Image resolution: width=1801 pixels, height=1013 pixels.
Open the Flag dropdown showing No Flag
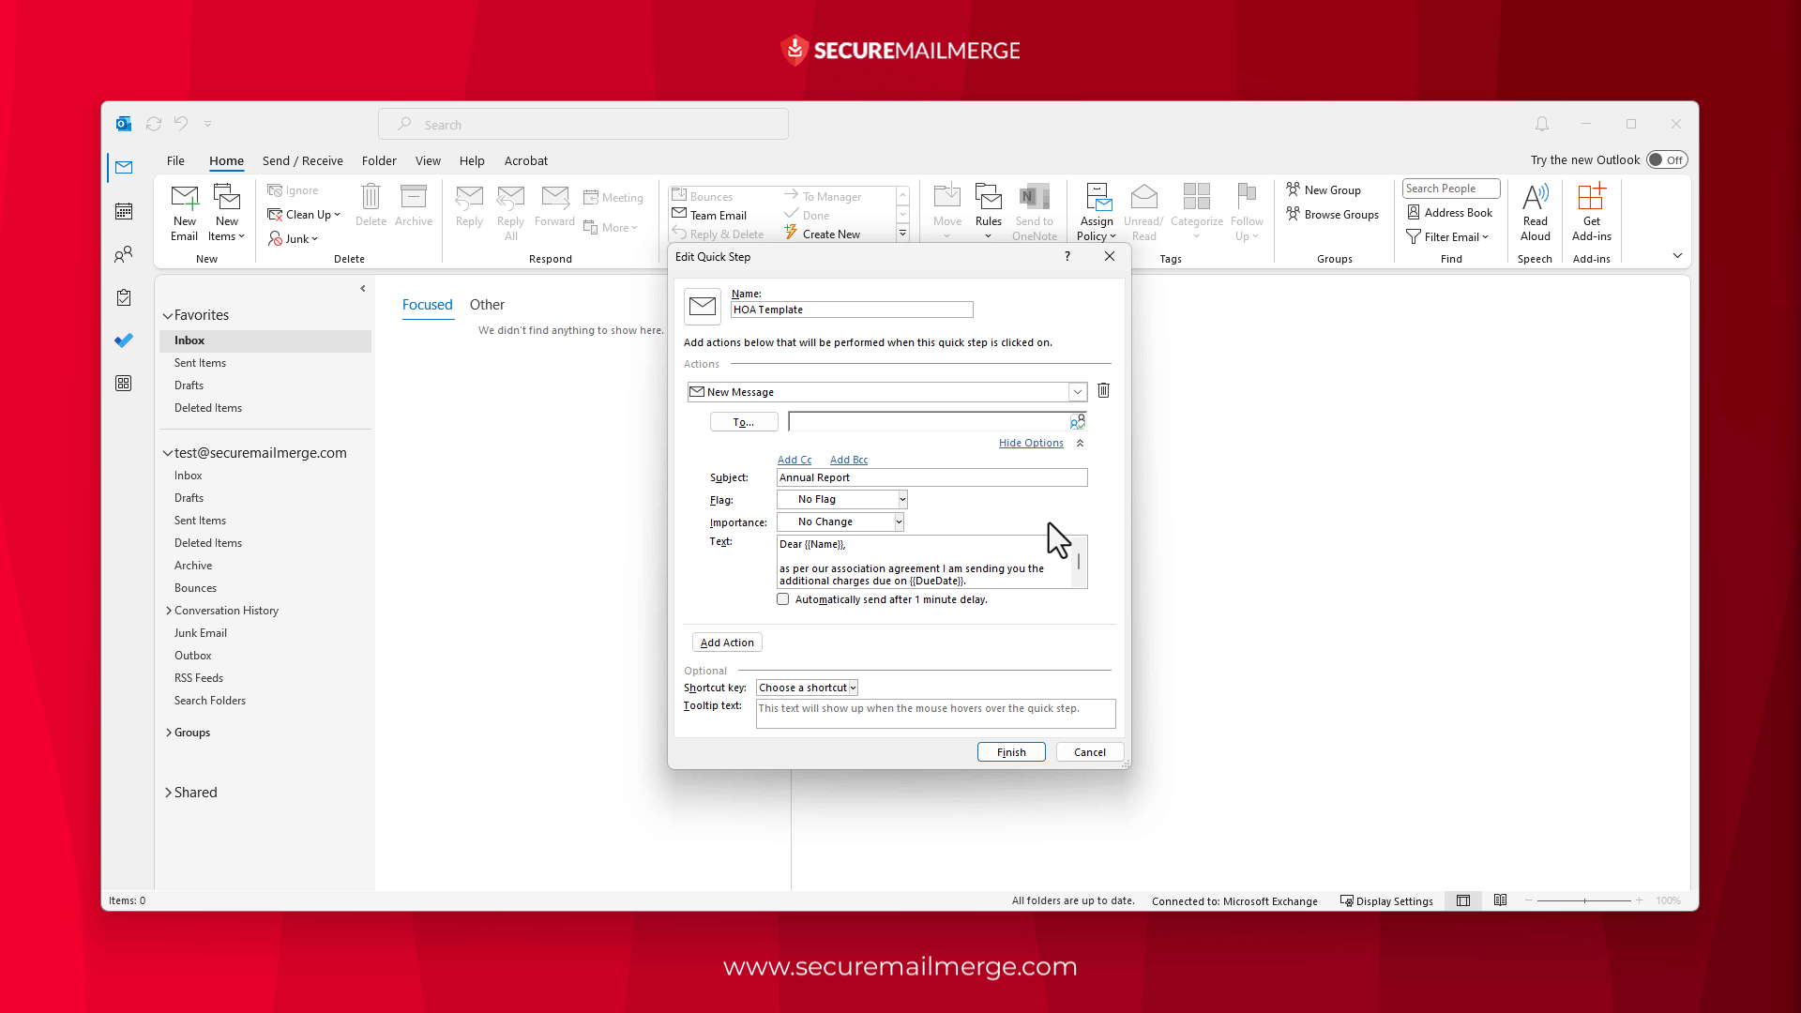842,500
